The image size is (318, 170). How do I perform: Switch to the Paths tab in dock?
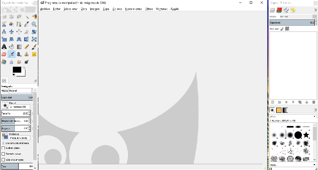click(286, 10)
